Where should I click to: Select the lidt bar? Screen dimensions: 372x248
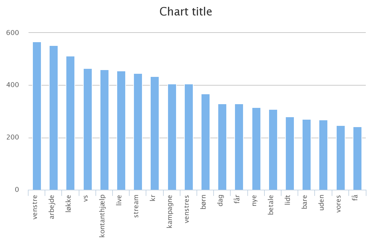click(x=290, y=153)
